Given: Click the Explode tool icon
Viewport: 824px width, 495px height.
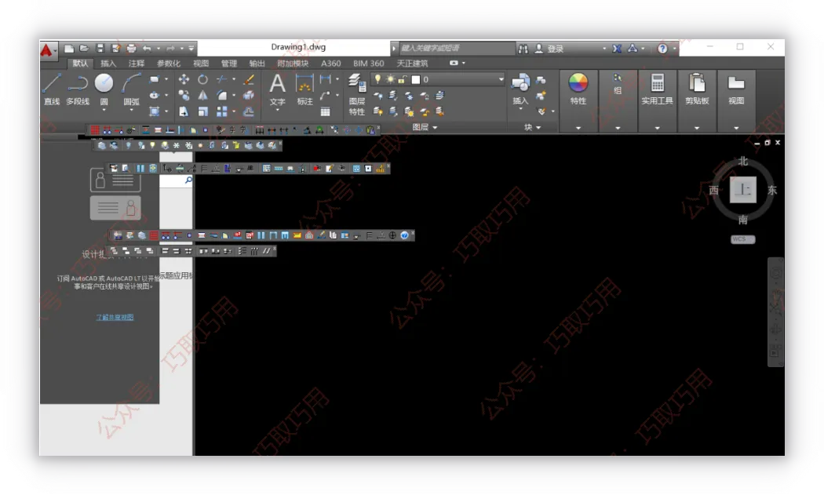Looking at the screenshot, I should [x=249, y=96].
